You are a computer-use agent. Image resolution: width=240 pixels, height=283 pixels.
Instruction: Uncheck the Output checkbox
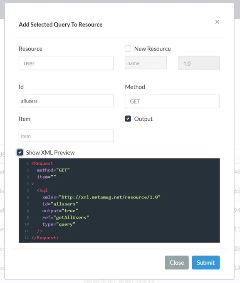pos(128,119)
